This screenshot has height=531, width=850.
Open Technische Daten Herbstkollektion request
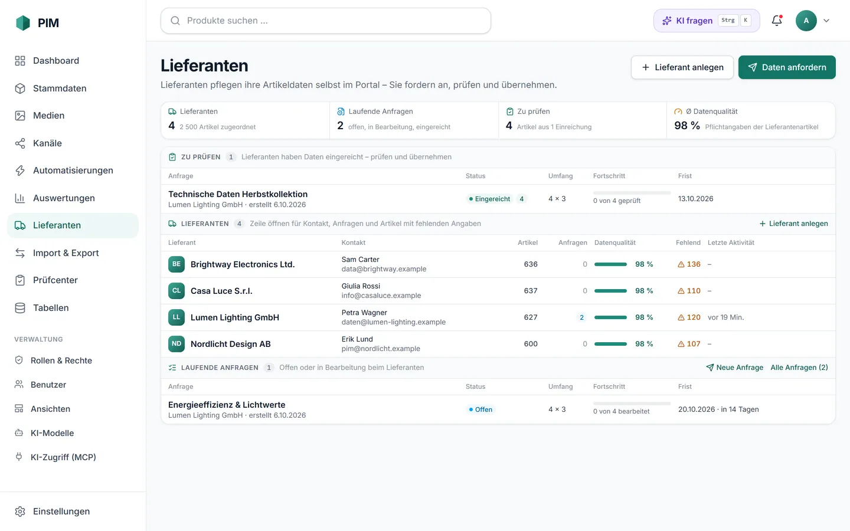498,199
